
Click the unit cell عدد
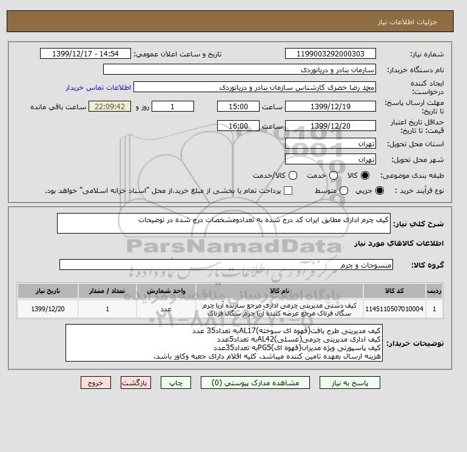coord(166,309)
